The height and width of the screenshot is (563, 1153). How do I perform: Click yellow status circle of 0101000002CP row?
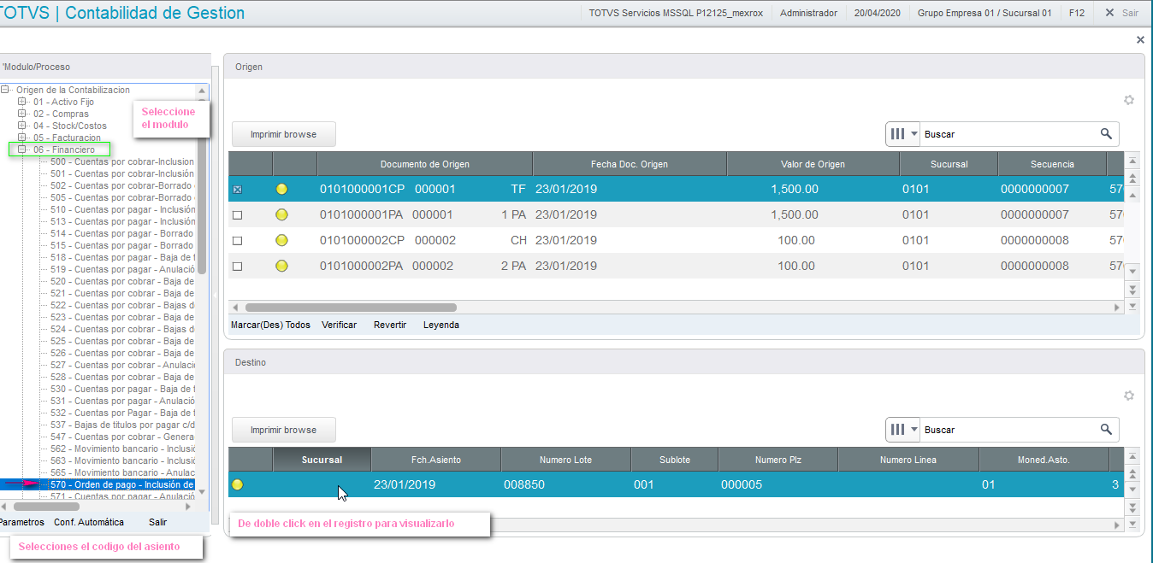(281, 241)
